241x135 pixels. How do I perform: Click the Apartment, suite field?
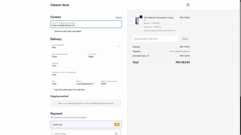pos(86,74)
